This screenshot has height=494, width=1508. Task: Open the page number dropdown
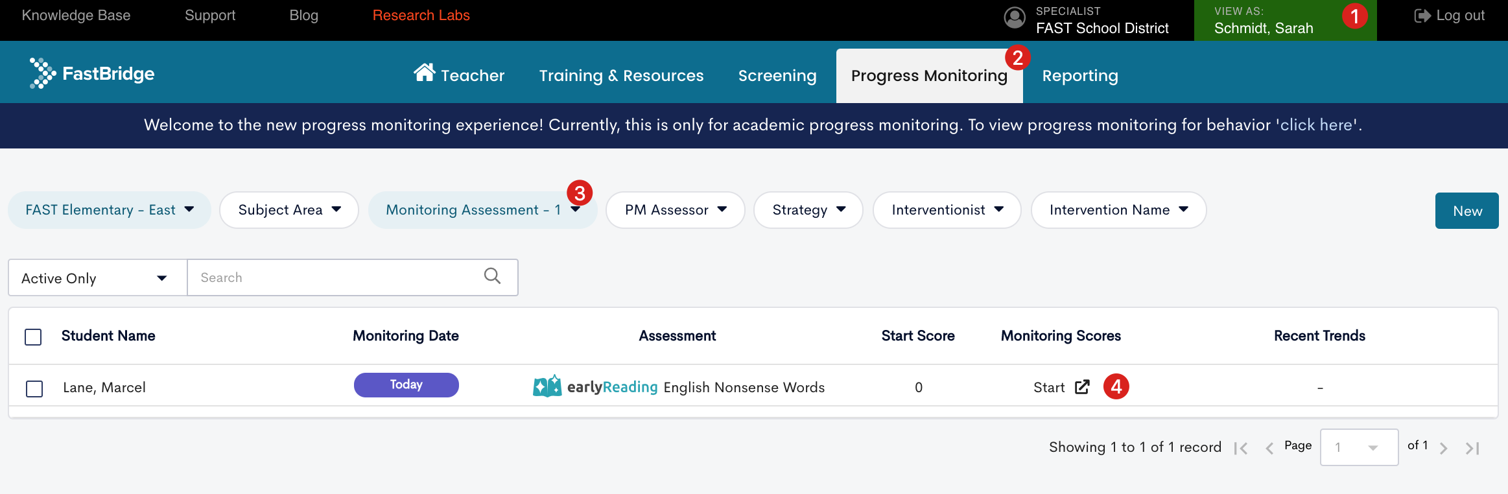1359,447
